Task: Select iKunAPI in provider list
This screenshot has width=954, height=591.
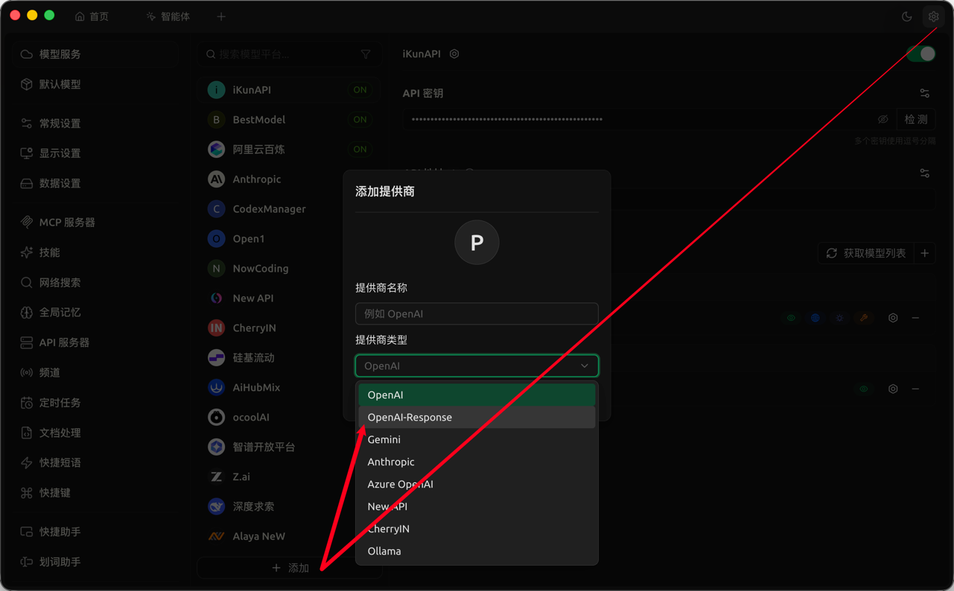Action: pyautogui.click(x=290, y=90)
